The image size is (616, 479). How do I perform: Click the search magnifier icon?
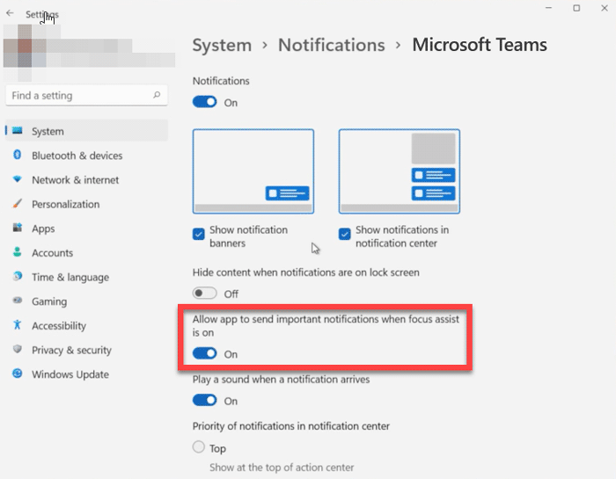click(157, 95)
